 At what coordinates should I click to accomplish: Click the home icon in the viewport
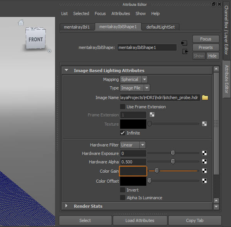21,23
